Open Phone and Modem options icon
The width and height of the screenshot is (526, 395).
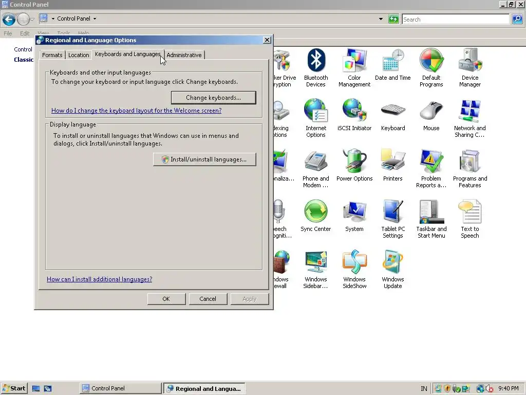point(316,169)
